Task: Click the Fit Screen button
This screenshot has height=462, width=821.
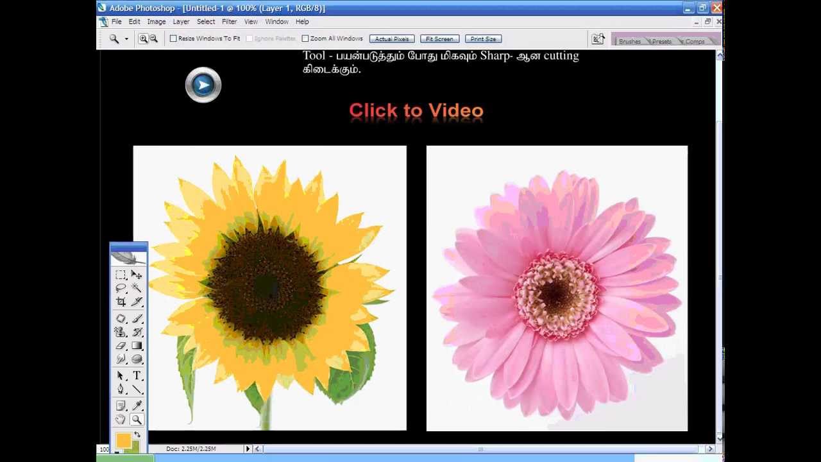Action: point(439,39)
